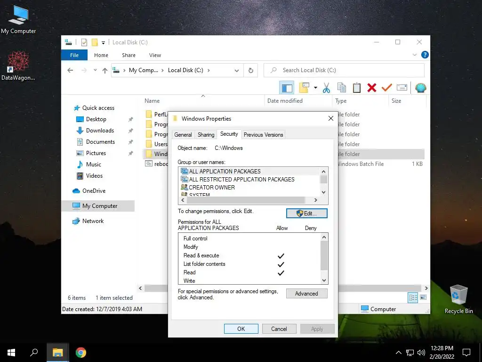Switch to the Sharing tab
Image resolution: width=482 pixels, height=362 pixels.
[206, 135]
